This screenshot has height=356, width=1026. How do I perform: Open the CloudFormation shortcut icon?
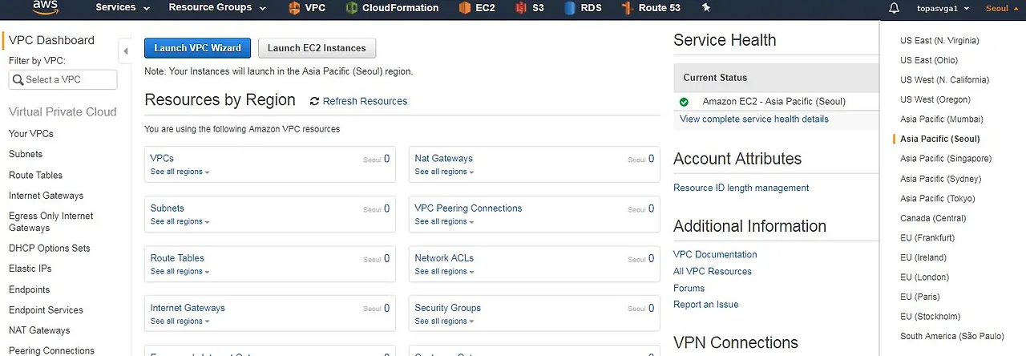pyautogui.click(x=352, y=8)
